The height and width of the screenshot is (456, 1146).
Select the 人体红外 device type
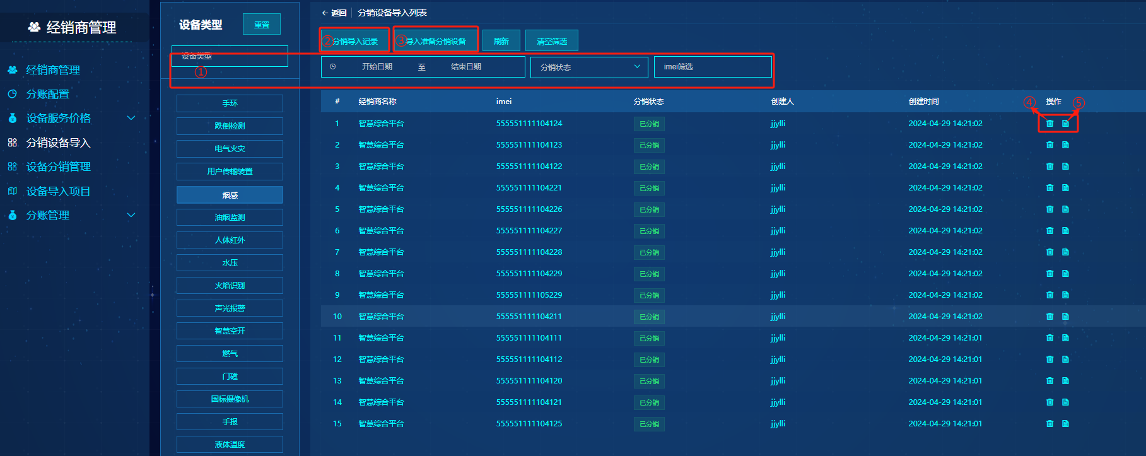click(x=230, y=240)
